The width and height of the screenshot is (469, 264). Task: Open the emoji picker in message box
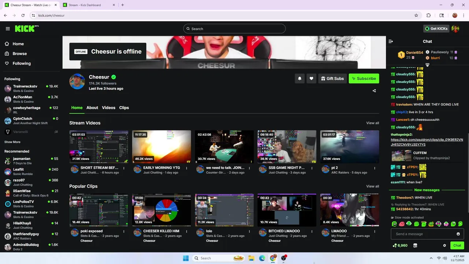coord(458,234)
